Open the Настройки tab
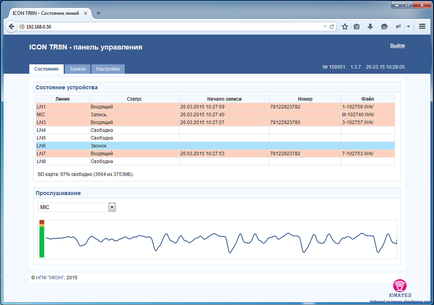Viewport: 434px width, 305px height. [108, 69]
